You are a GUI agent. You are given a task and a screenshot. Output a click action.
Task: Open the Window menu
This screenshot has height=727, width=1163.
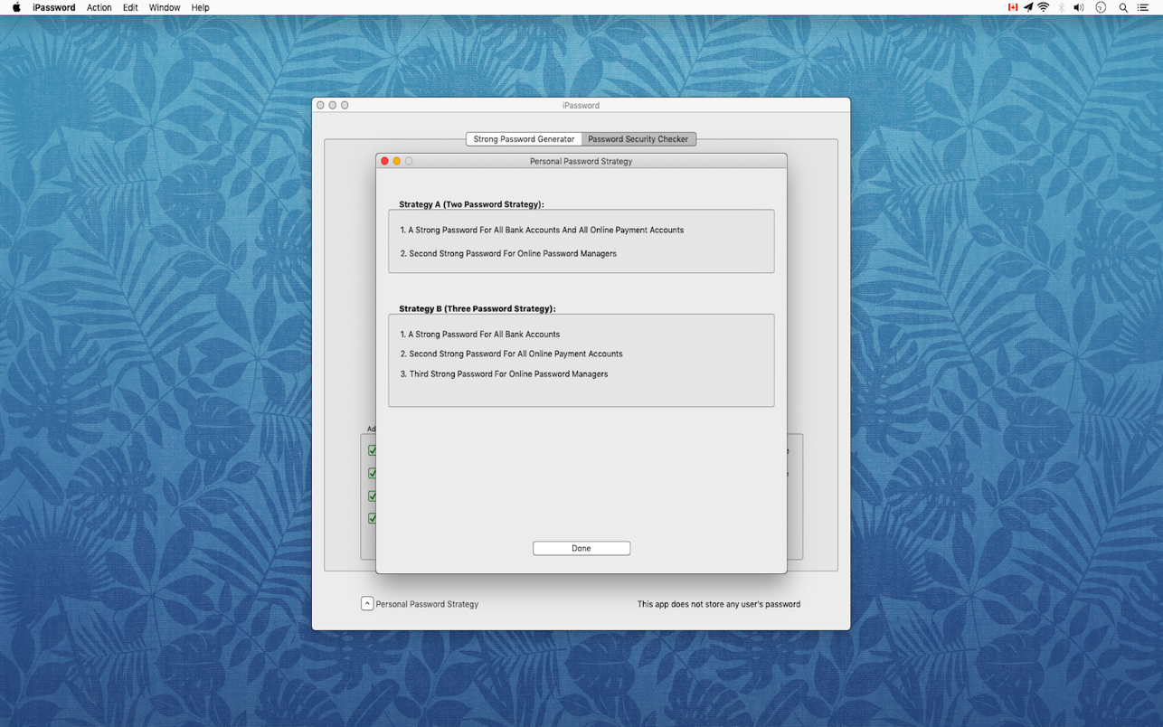(x=165, y=7)
